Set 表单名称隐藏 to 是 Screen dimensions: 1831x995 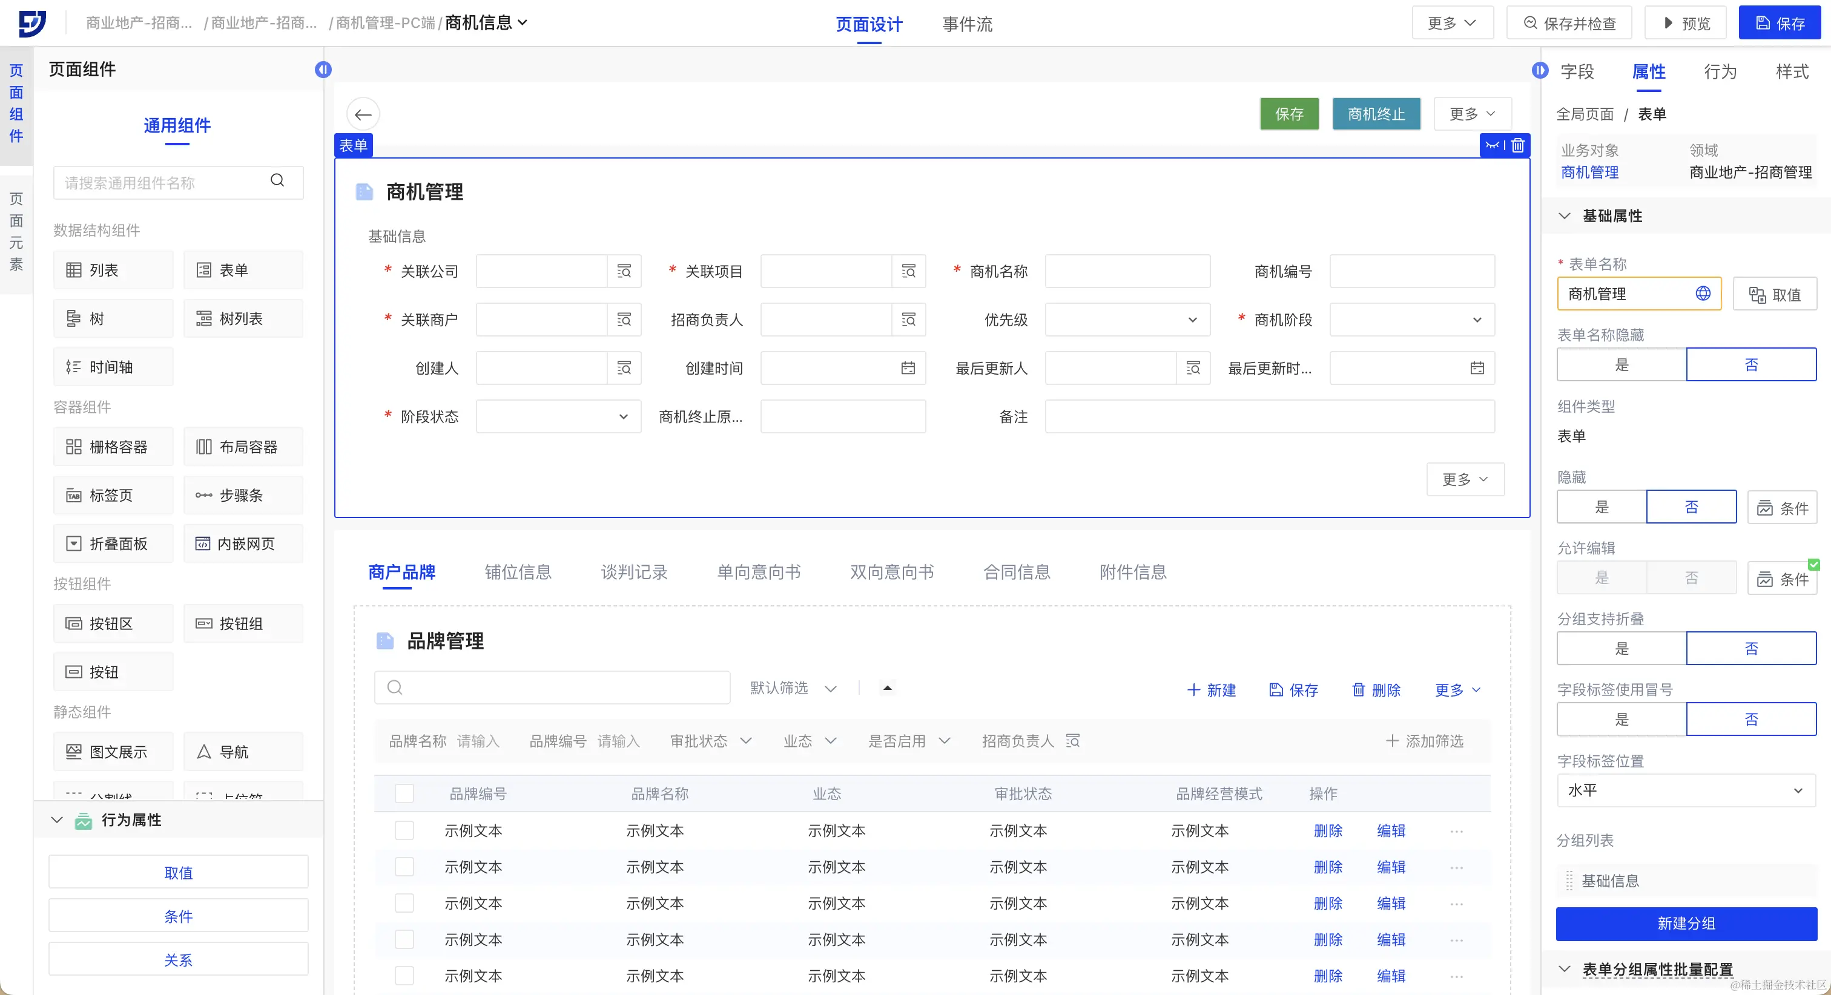coord(1622,364)
